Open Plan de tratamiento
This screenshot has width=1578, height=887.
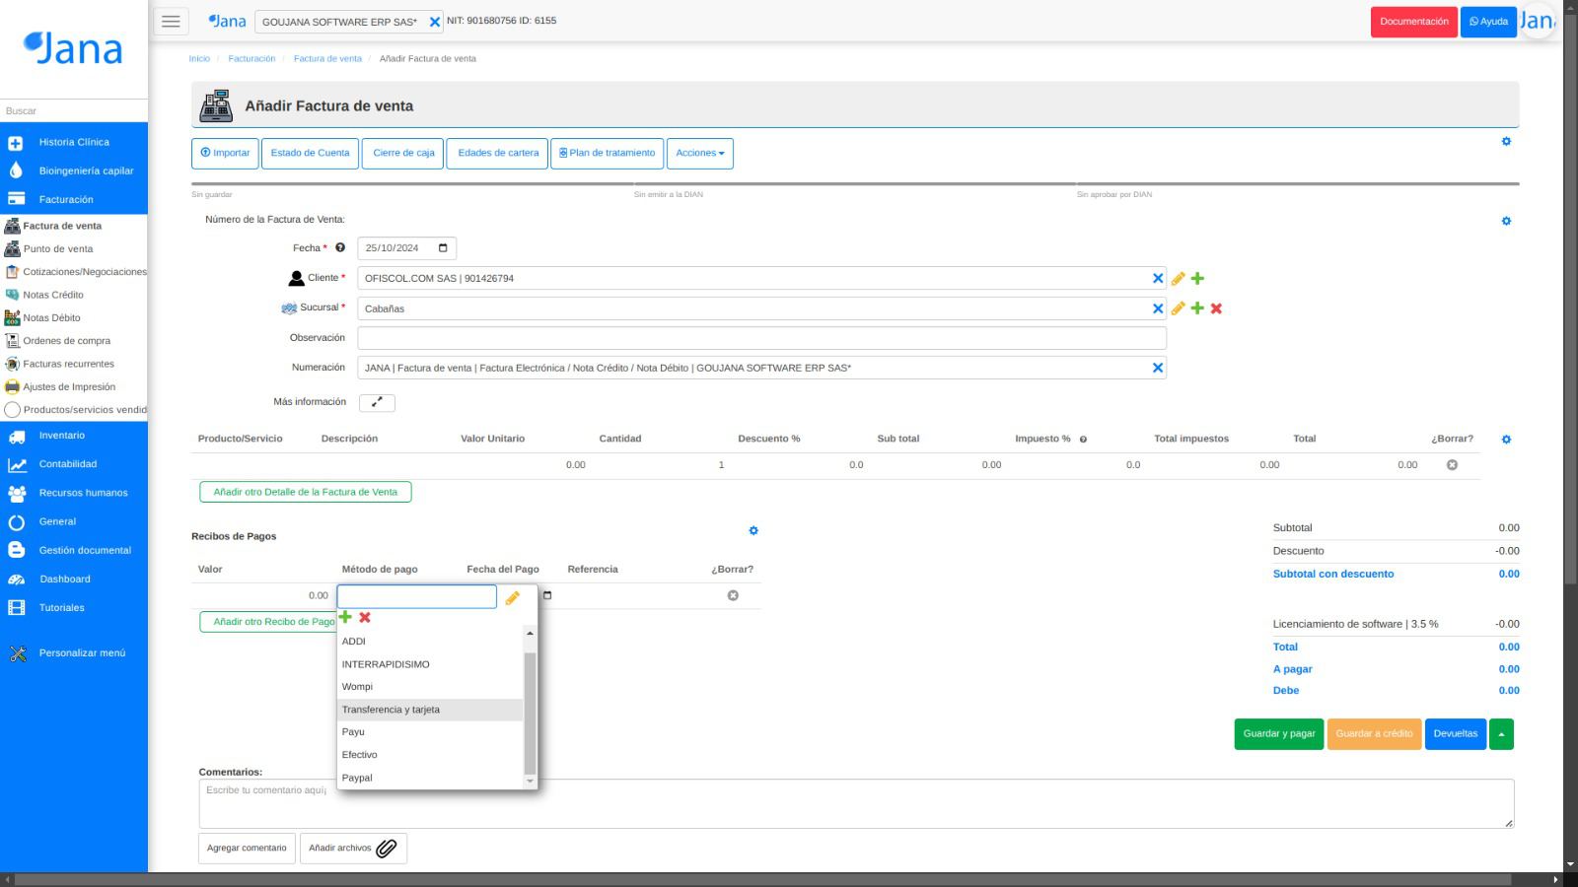pos(607,154)
